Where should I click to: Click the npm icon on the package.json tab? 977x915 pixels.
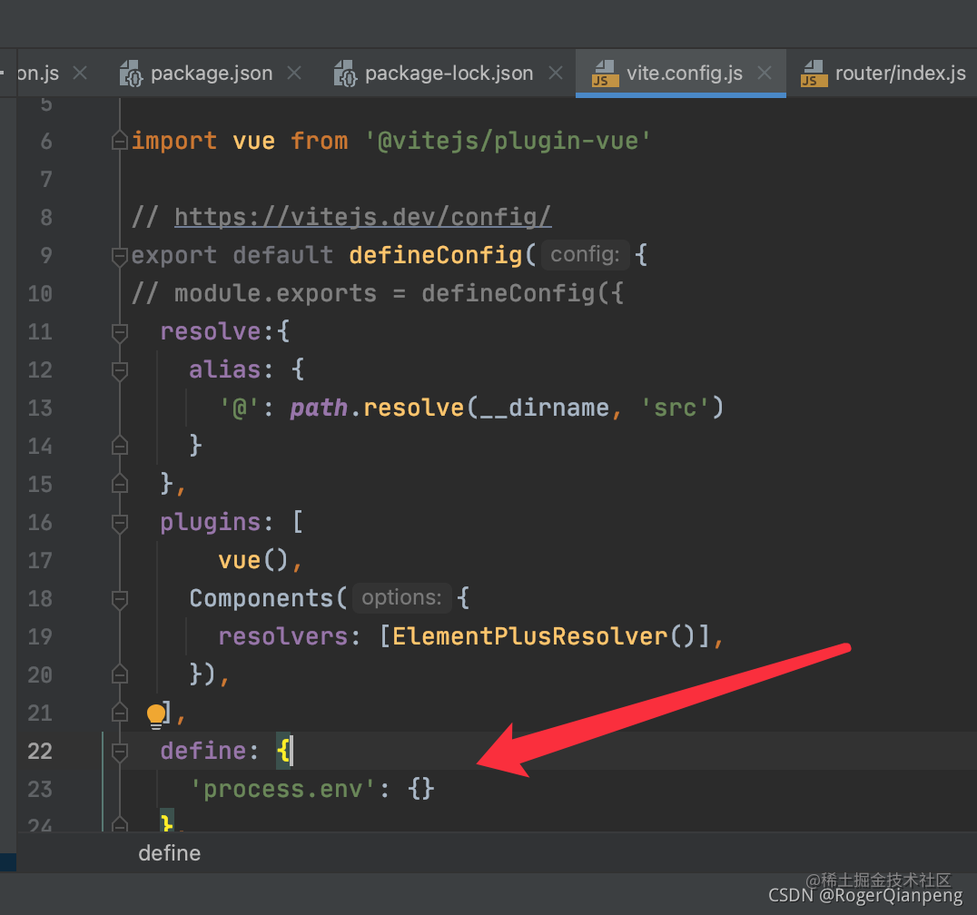pos(131,73)
